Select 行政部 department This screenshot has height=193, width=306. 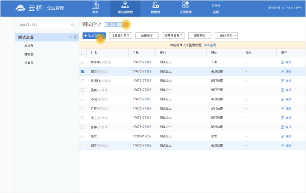point(29,63)
